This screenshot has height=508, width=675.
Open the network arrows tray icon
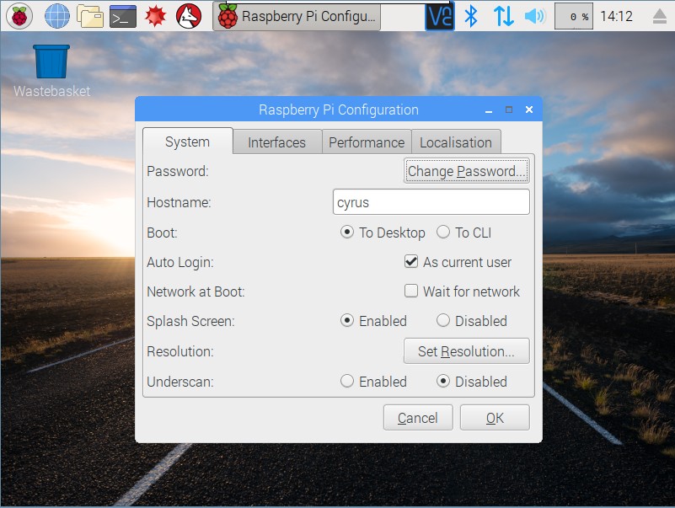[503, 16]
